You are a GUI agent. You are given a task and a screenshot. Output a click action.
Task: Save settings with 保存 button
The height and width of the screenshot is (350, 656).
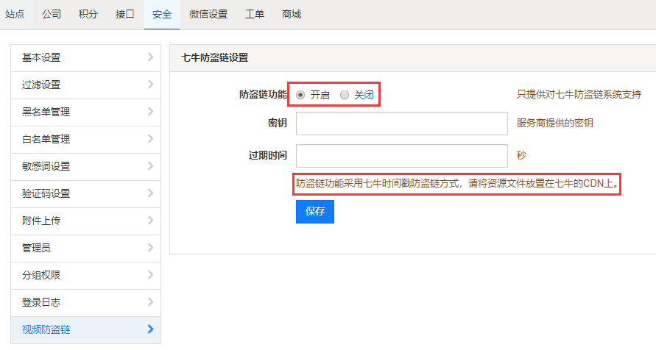(x=315, y=212)
